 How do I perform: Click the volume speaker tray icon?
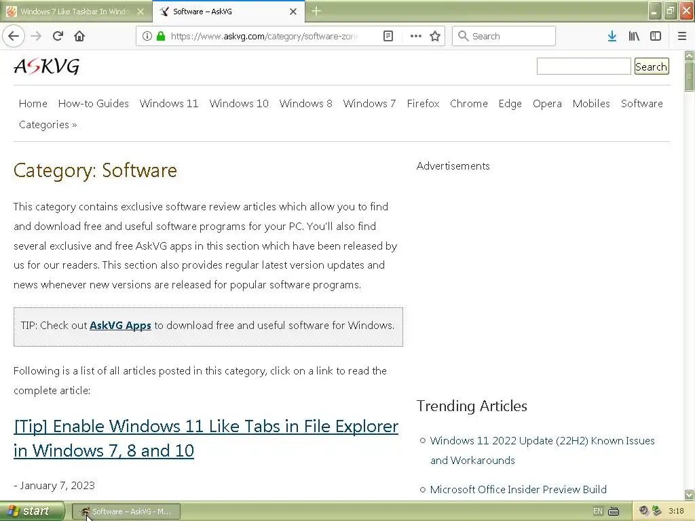pos(644,512)
